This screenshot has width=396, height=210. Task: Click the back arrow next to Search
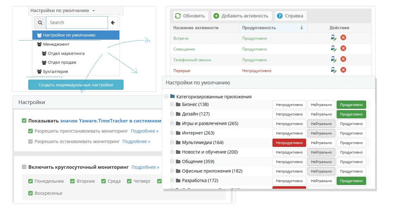(113, 23)
